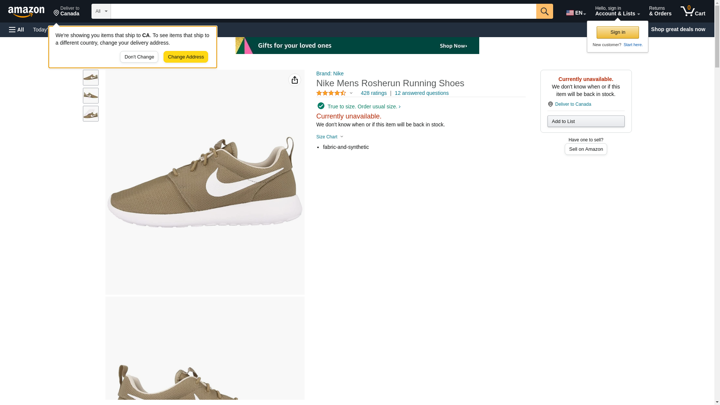Click inside the search text field
The width and height of the screenshot is (720, 405).
(323, 11)
